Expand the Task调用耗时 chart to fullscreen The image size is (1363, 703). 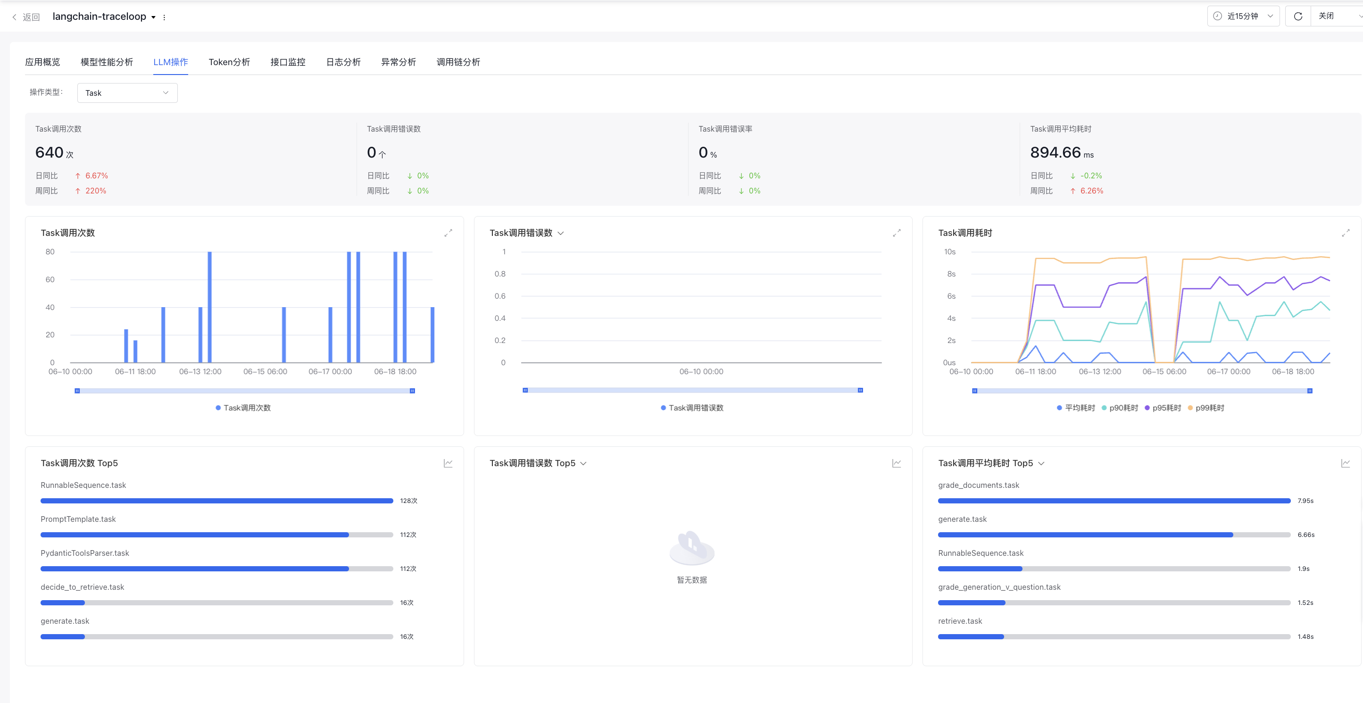click(x=1346, y=233)
